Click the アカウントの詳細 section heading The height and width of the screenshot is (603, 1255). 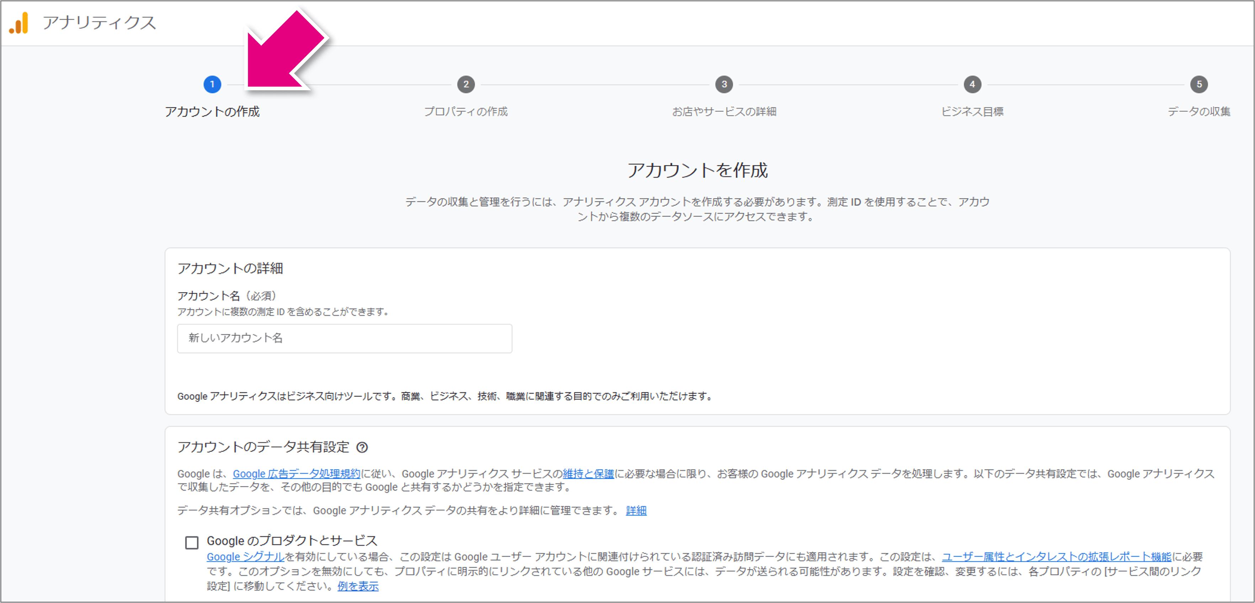230,268
